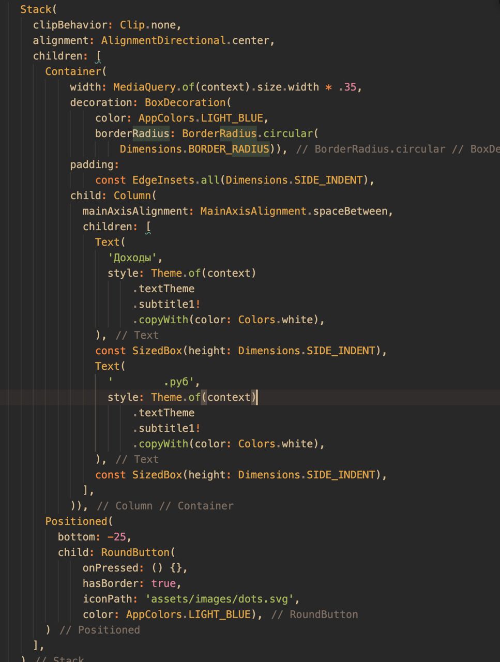Click 'RoundButton(' after child
Image resolution: width=500 pixels, height=662 pixels.
[x=139, y=552]
